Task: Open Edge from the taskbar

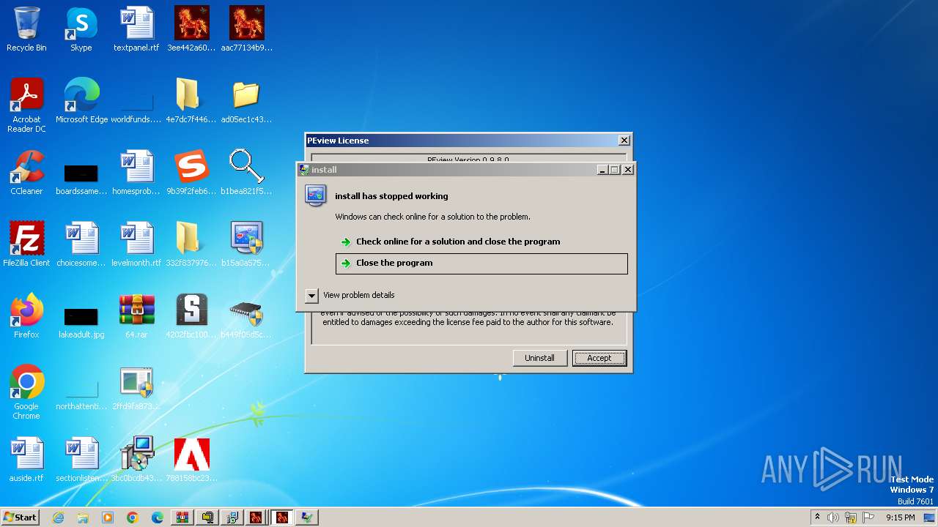Action: pyautogui.click(x=158, y=517)
